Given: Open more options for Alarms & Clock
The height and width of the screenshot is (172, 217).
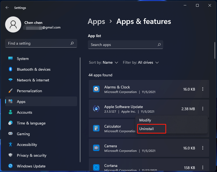Looking at the screenshot, I should [203, 89].
